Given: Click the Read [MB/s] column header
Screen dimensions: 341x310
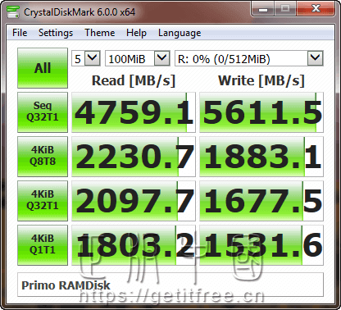Looking at the screenshot, I should [134, 80].
